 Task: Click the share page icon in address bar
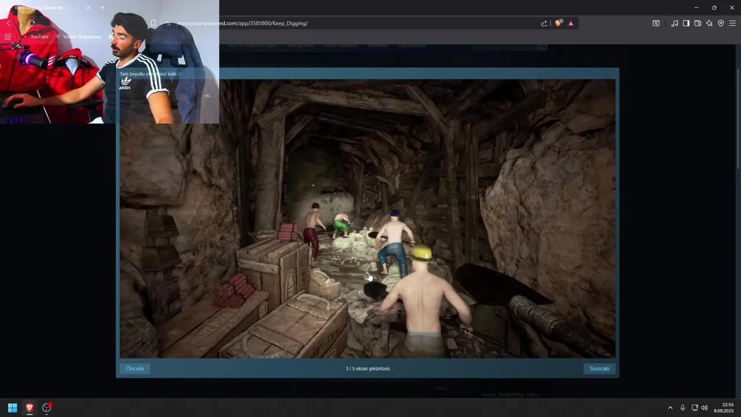[544, 23]
